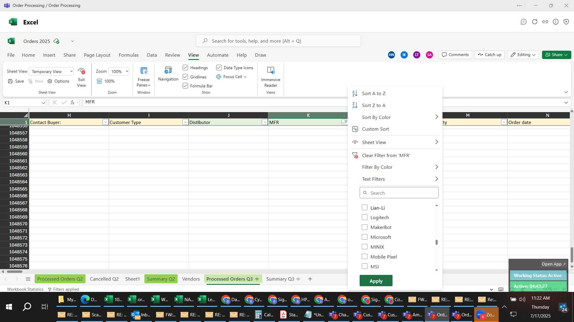Open the Editing mode button
The width and height of the screenshot is (574, 322).
point(523,55)
